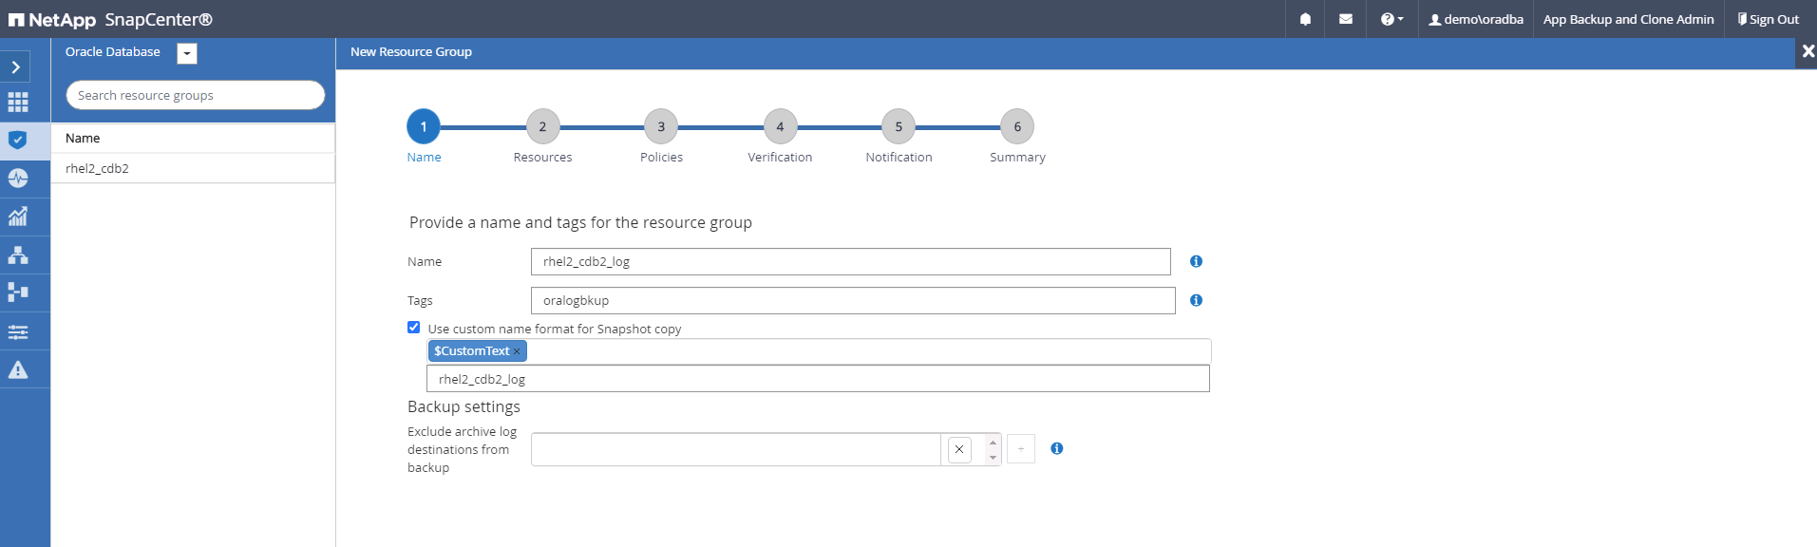The height and width of the screenshot is (547, 1817).
Task: Open the Help question mark dropdown
Action: 1391,19
